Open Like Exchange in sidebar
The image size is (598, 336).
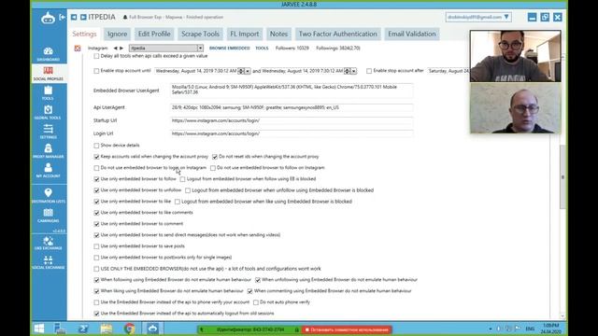pos(48,243)
